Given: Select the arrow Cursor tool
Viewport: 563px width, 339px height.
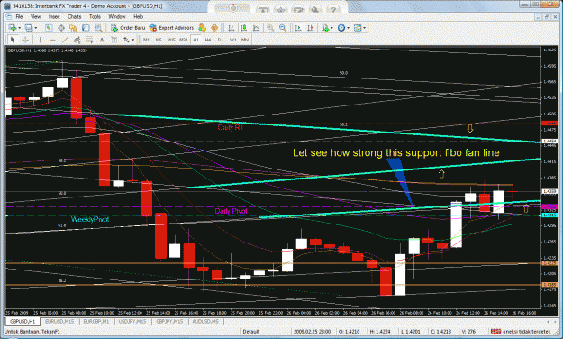Looking at the screenshot, I should coord(13,40).
